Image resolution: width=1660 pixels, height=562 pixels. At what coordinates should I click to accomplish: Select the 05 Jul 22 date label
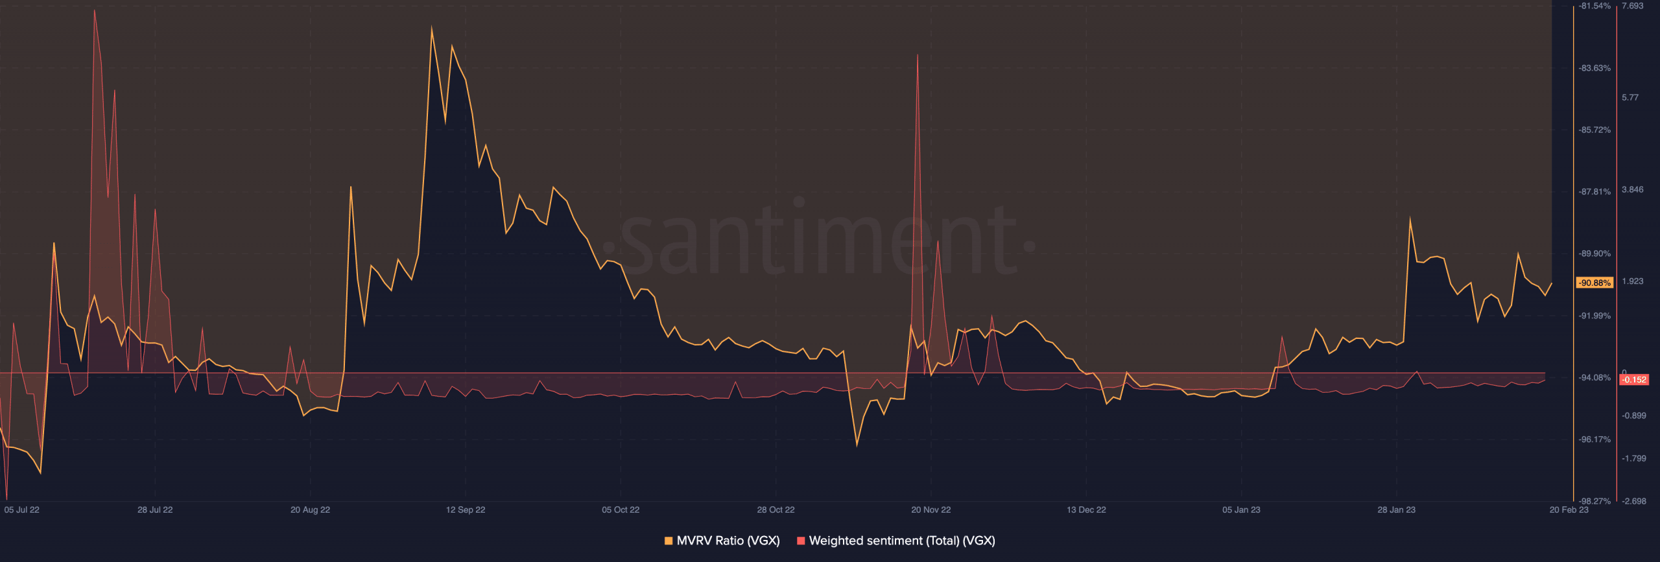click(x=22, y=509)
